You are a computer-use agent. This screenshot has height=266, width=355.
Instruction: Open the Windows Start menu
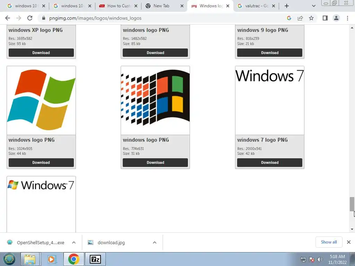click(9, 259)
